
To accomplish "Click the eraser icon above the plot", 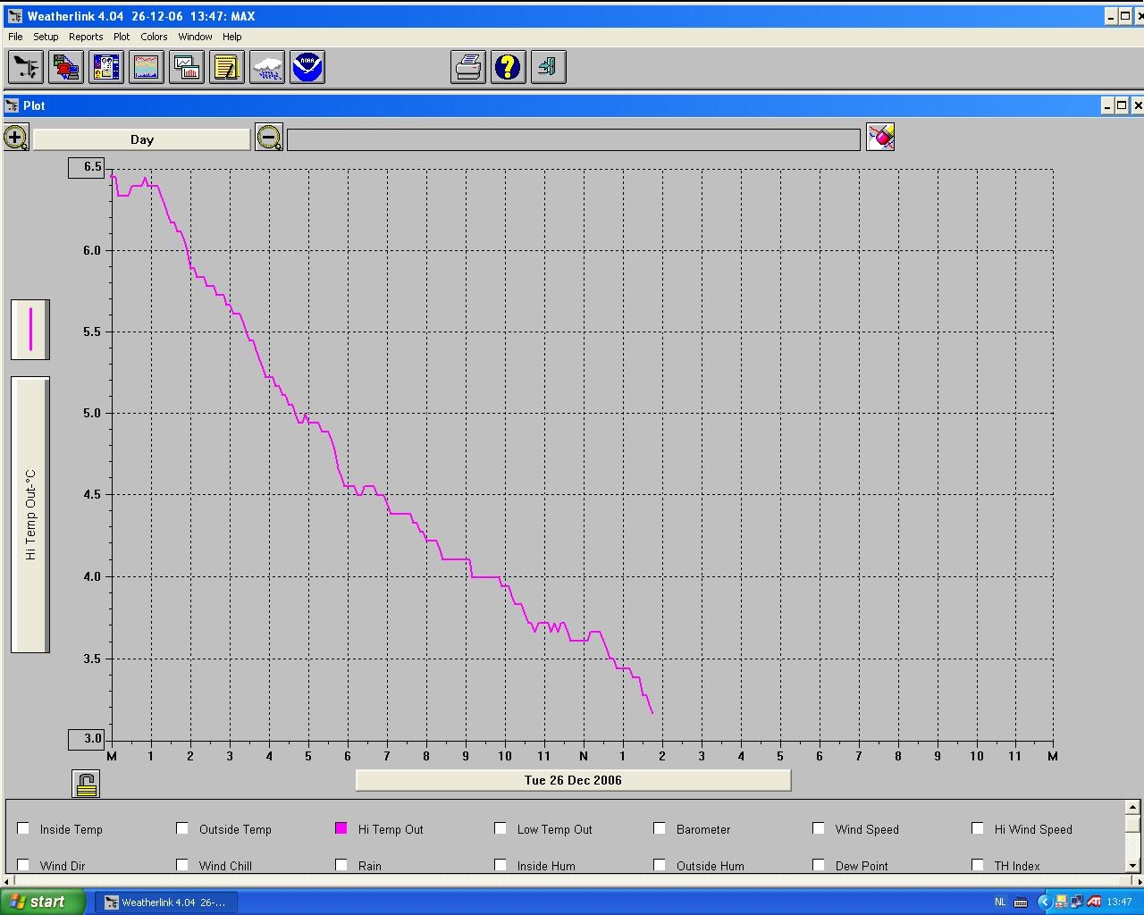I will click(x=880, y=137).
